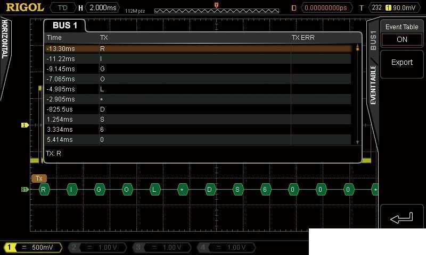Switch to the BUS1 side tab
The image size is (426, 255).
tap(373, 40)
